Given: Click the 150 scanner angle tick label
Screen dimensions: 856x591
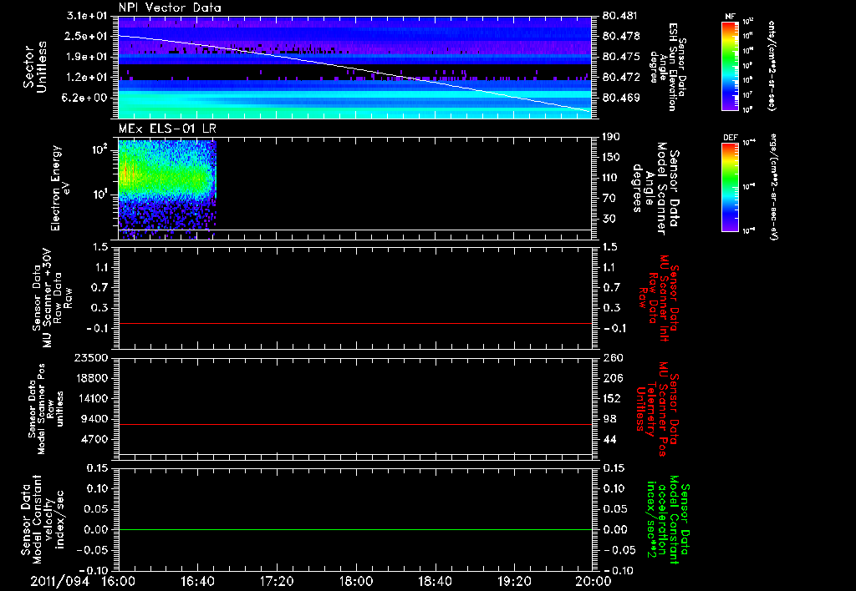Looking at the screenshot, I should point(611,157).
